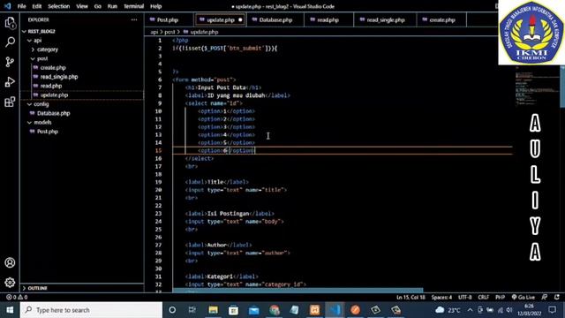
Task: Select update.php in the explorer tree
Action: point(54,95)
